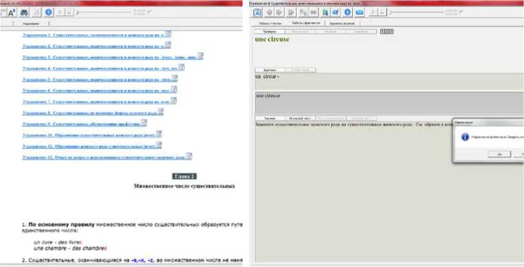Open search with the binoculars icon
524x267 pixels.
click(x=24, y=13)
